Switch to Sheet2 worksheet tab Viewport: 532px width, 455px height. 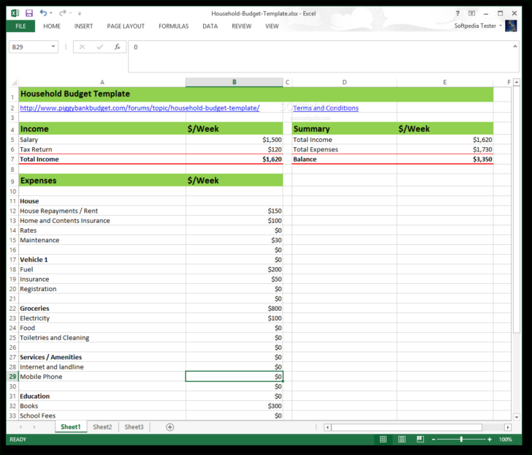pyautogui.click(x=102, y=427)
